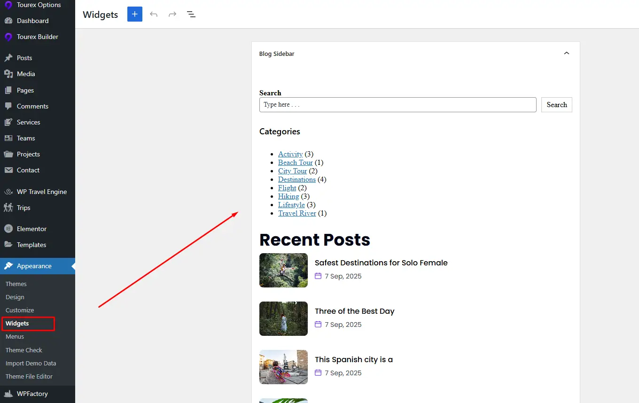Click the Elementor icon in sidebar
This screenshot has width=639, height=403.
[8, 229]
